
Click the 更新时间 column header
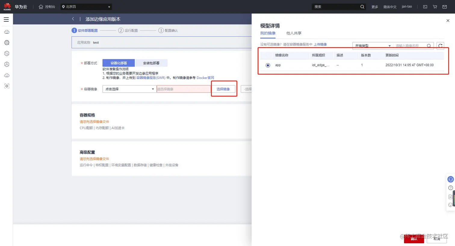pyautogui.click(x=392, y=55)
